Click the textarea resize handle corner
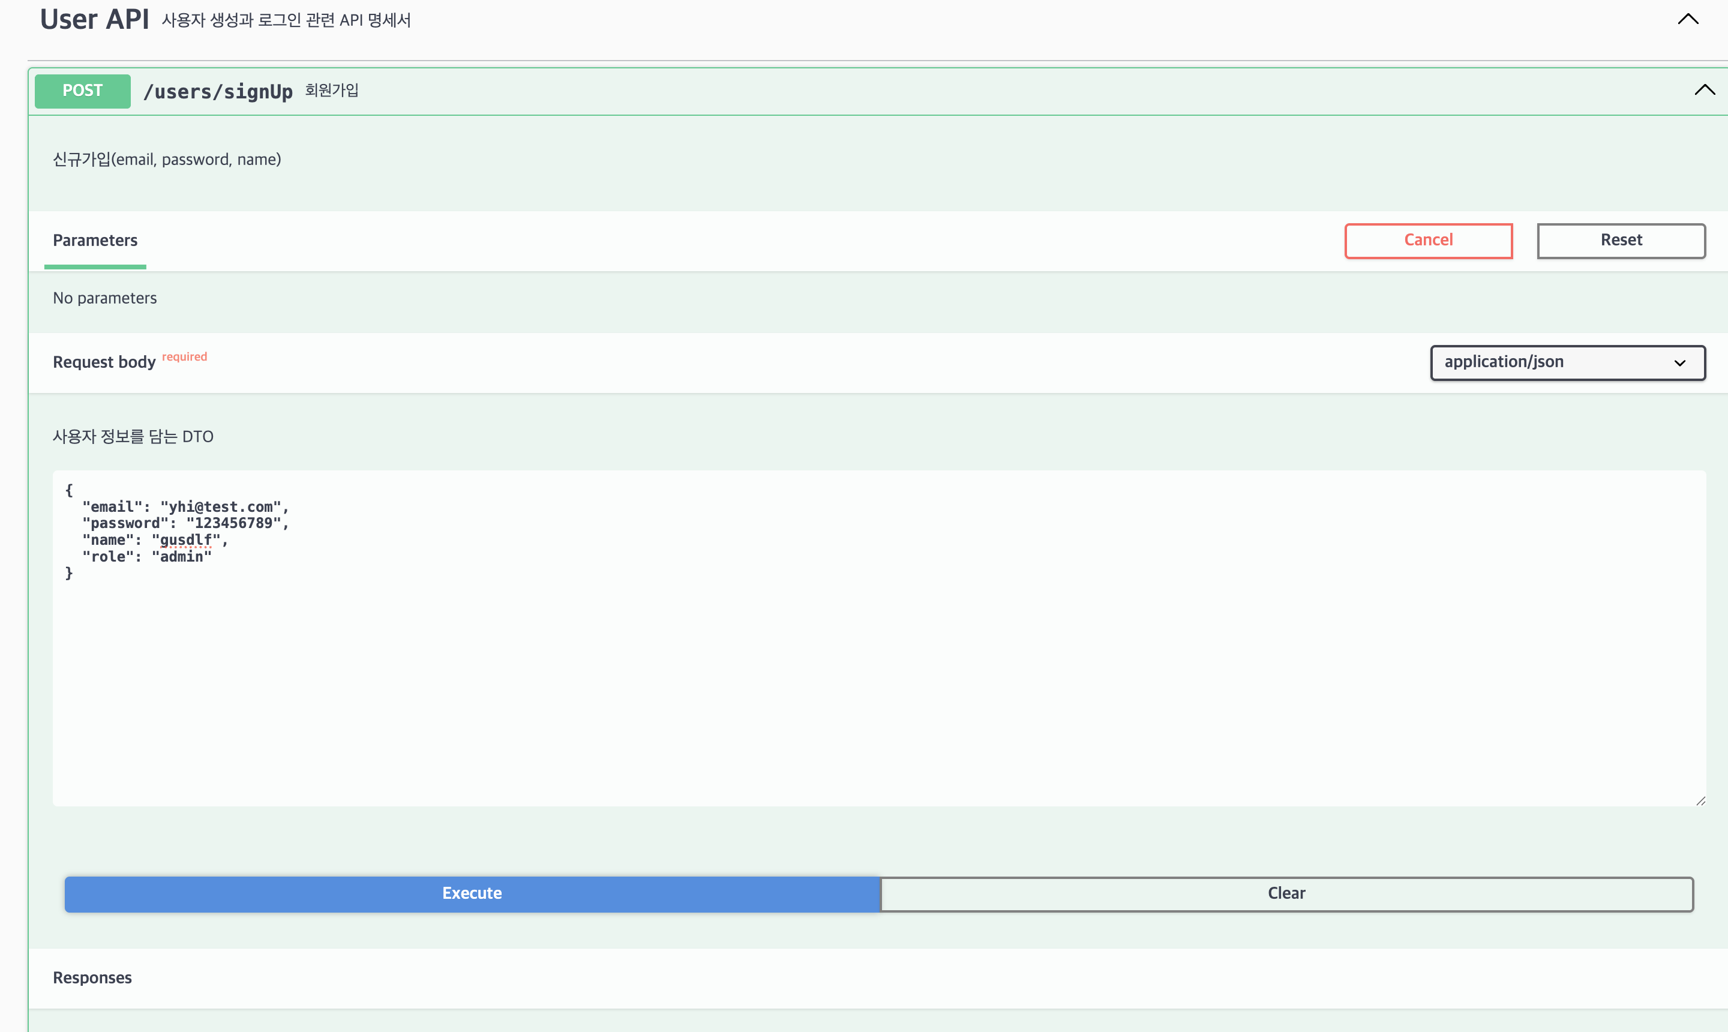 coord(1700,800)
